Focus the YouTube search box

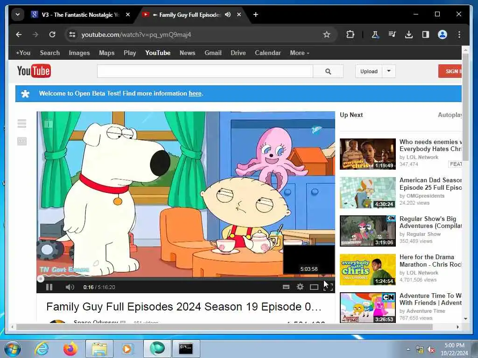pos(205,71)
